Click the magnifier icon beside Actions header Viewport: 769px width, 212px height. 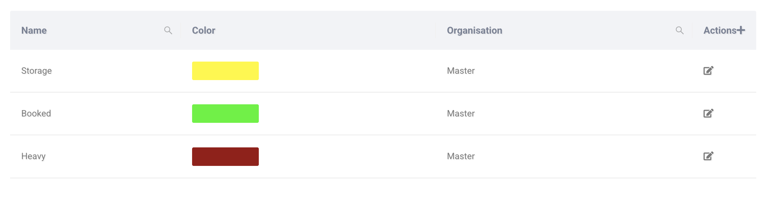click(679, 30)
